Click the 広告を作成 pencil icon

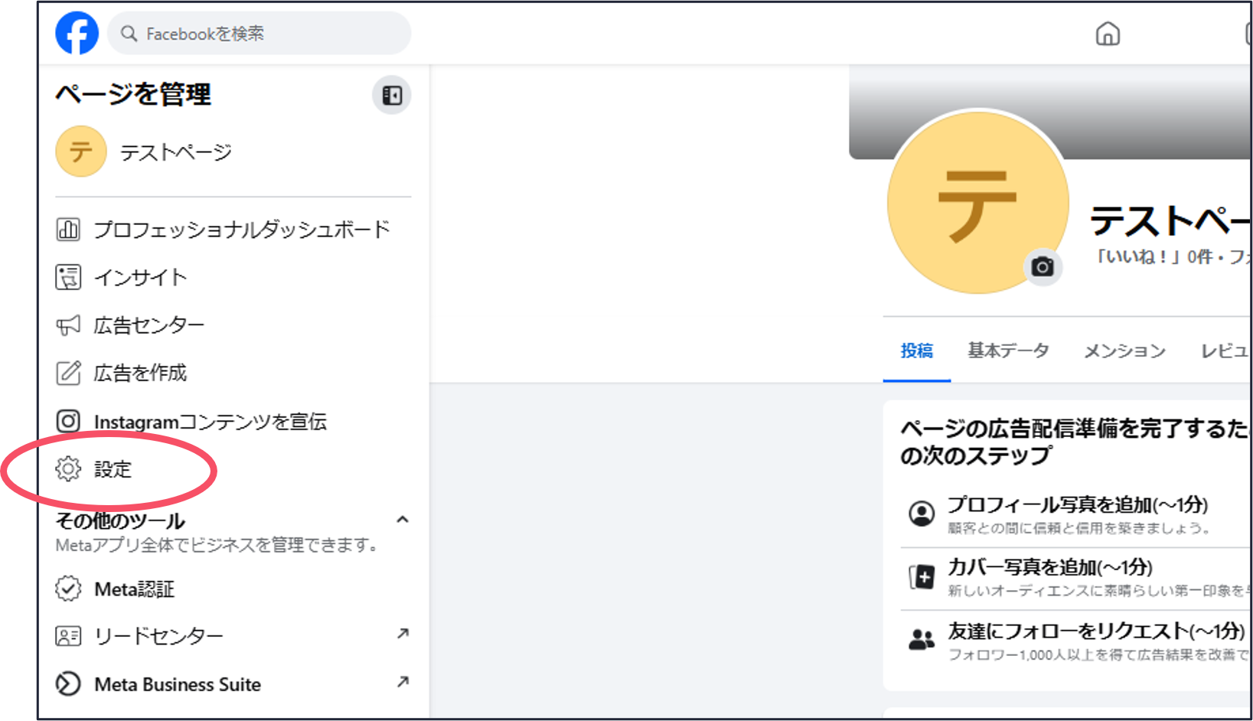point(68,373)
